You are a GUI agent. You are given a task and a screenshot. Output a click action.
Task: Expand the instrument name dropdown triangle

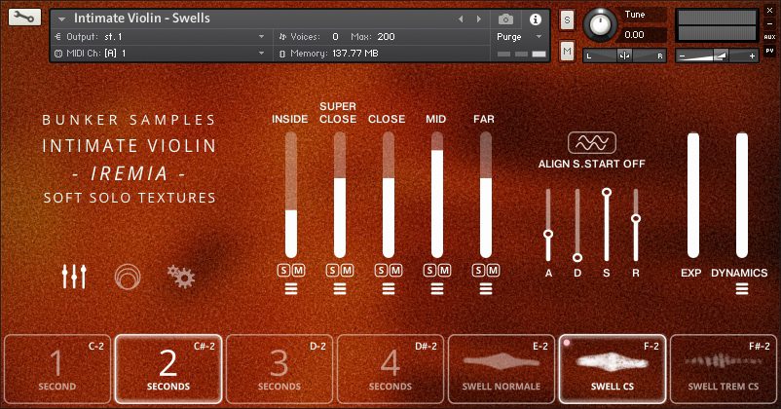pos(61,19)
